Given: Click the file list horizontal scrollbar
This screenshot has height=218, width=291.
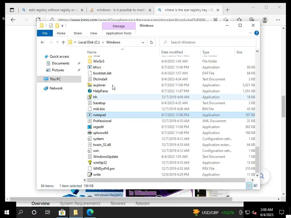Looking at the screenshot, I should coord(166,180).
